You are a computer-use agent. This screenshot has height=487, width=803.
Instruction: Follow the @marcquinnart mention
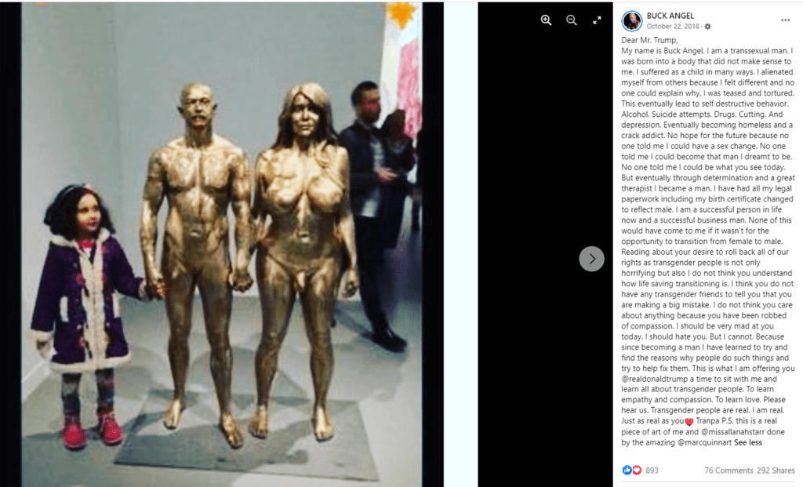click(x=705, y=442)
